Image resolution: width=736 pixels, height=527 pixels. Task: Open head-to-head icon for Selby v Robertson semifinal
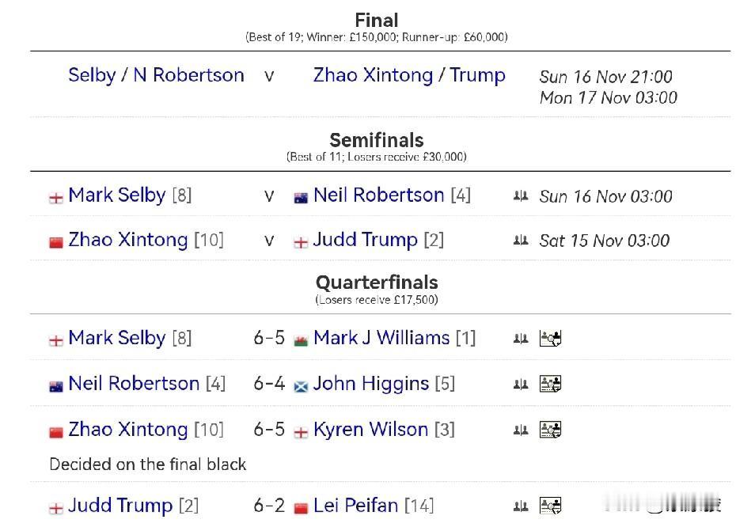tap(520, 195)
